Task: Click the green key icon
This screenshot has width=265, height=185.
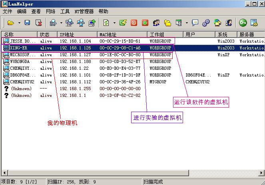Action: pos(243,23)
